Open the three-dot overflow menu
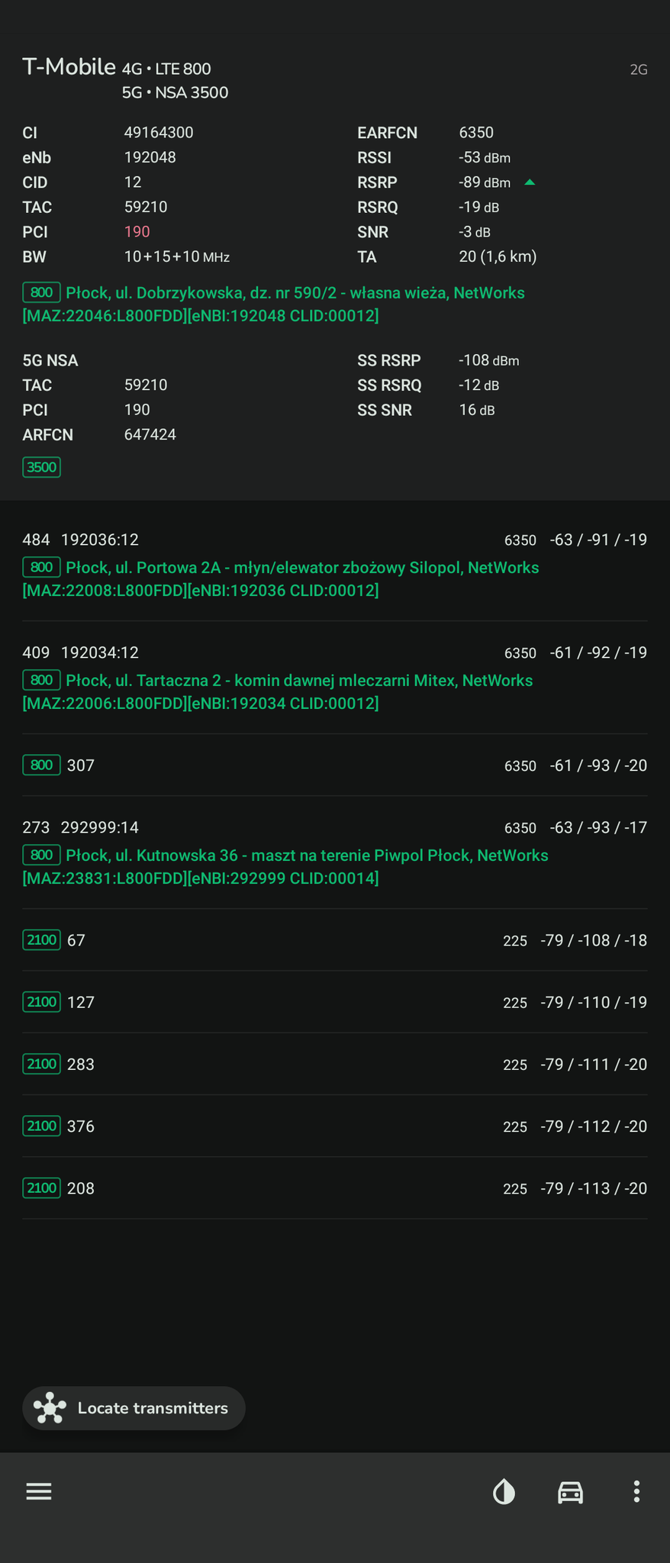 [x=636, y=1491]
